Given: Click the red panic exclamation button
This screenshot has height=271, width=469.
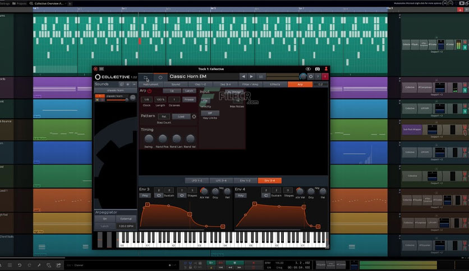Looking at the screenshot, I should click(x=325, y=77).
